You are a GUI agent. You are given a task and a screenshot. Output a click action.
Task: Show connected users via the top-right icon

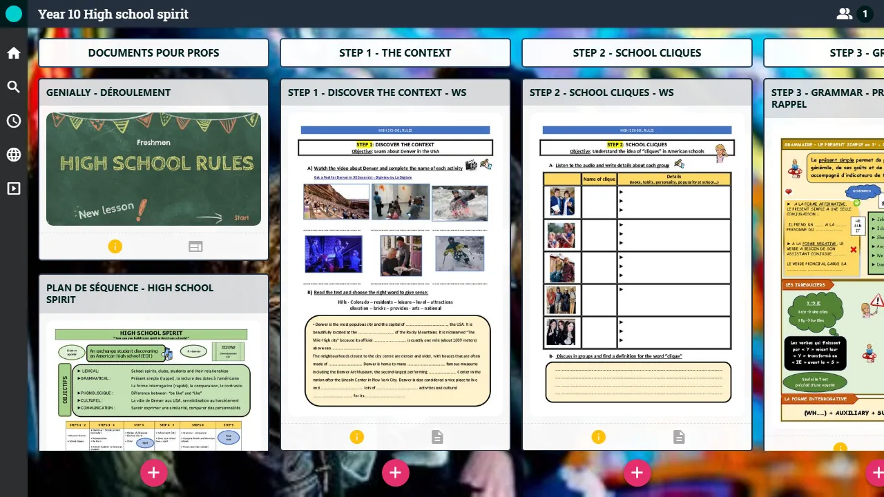[x=844, y=13]
